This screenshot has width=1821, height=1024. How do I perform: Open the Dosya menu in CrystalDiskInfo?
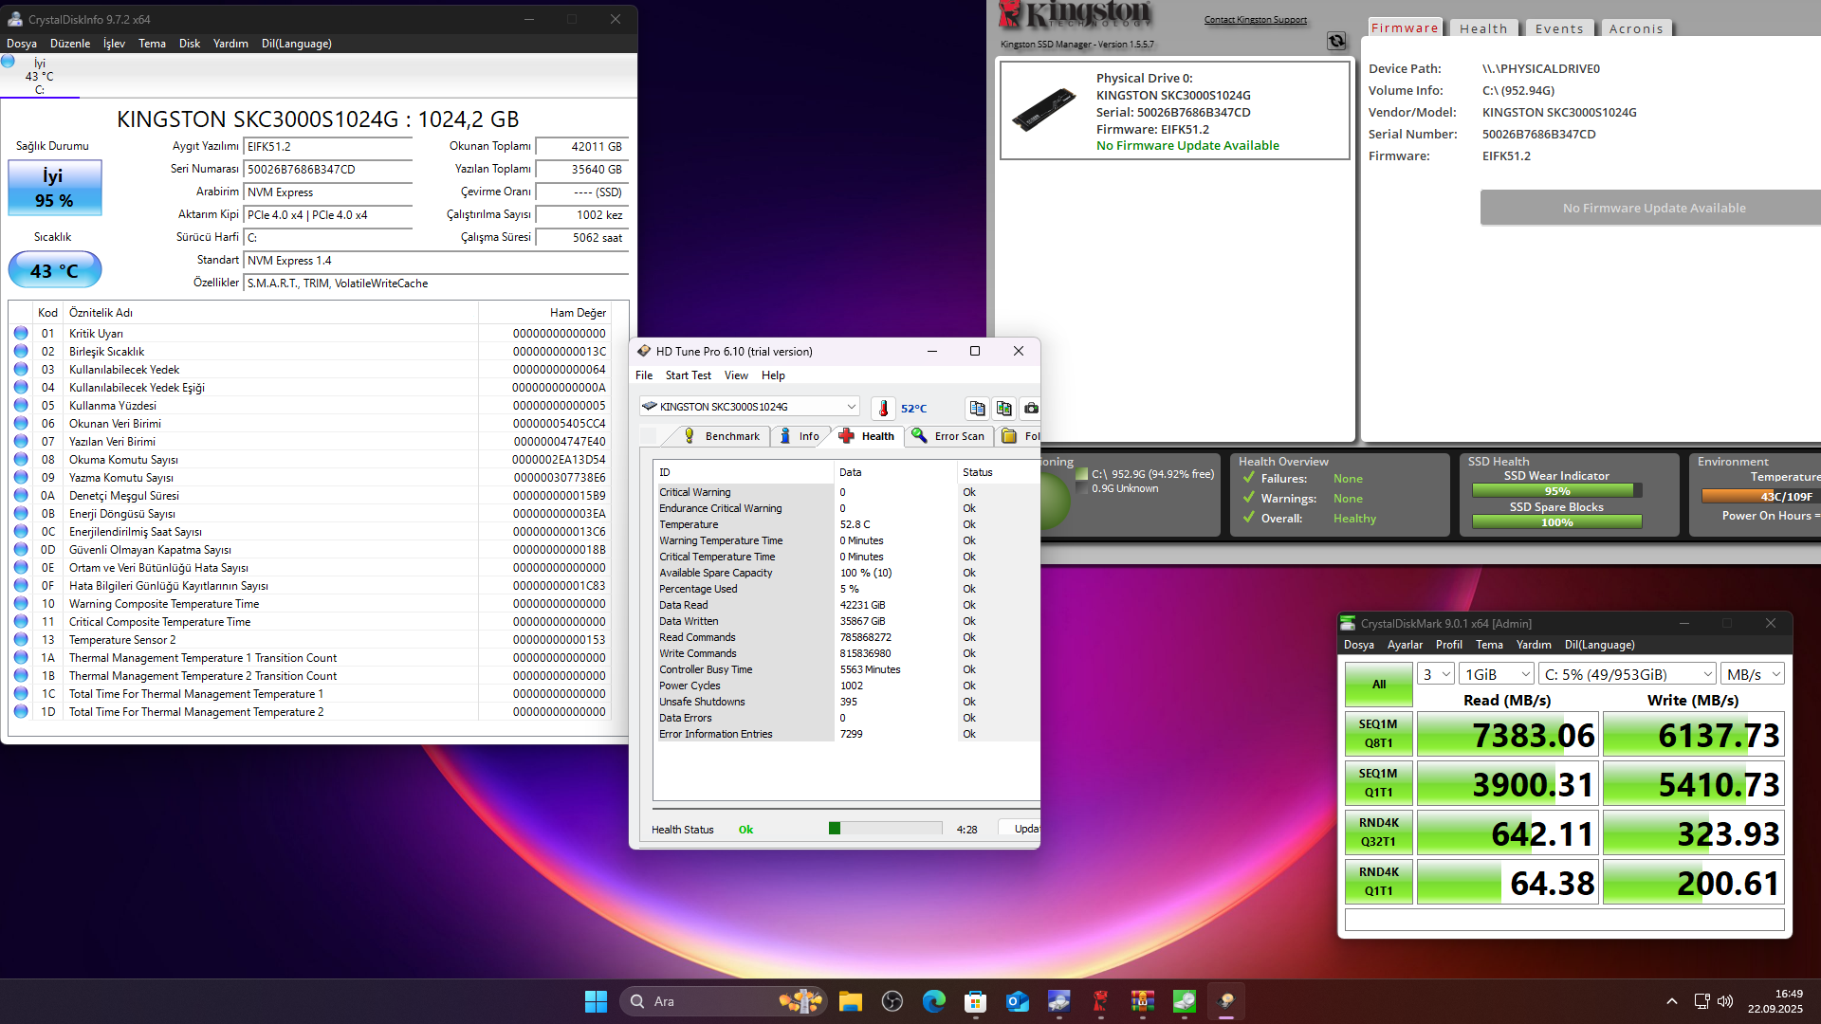click(22, 44)
